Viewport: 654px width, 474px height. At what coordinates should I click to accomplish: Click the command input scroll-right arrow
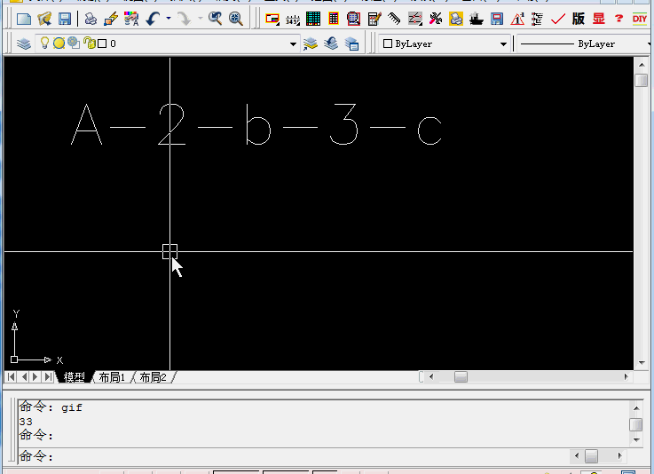point(619,455)
